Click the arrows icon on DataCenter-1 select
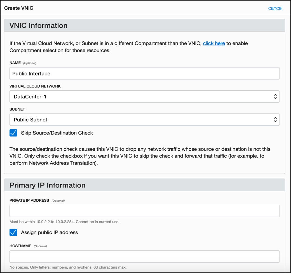The width and height of the screenshot is (291, 273). 275,97
